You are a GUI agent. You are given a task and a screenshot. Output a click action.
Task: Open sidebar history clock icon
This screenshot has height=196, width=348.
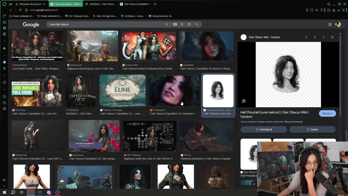(x=4, y=97)
